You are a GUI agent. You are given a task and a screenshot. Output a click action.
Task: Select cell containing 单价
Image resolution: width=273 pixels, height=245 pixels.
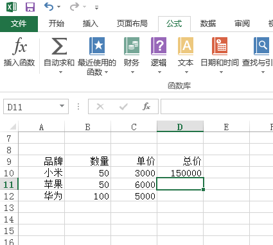point(134,162)
